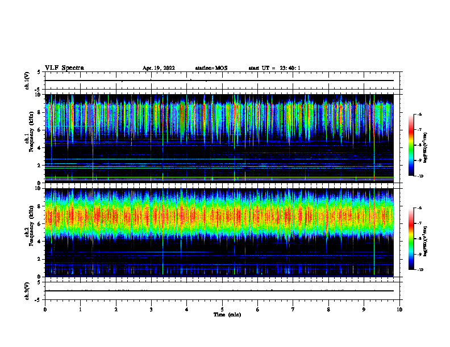Click the ch.2 spectrogram color bar
Screen dimensions: 450x347
411,239
